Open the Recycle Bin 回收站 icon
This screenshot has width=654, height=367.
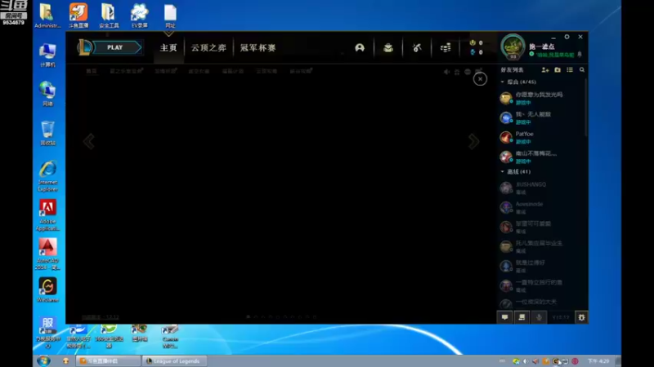click(x=47, y=133)
